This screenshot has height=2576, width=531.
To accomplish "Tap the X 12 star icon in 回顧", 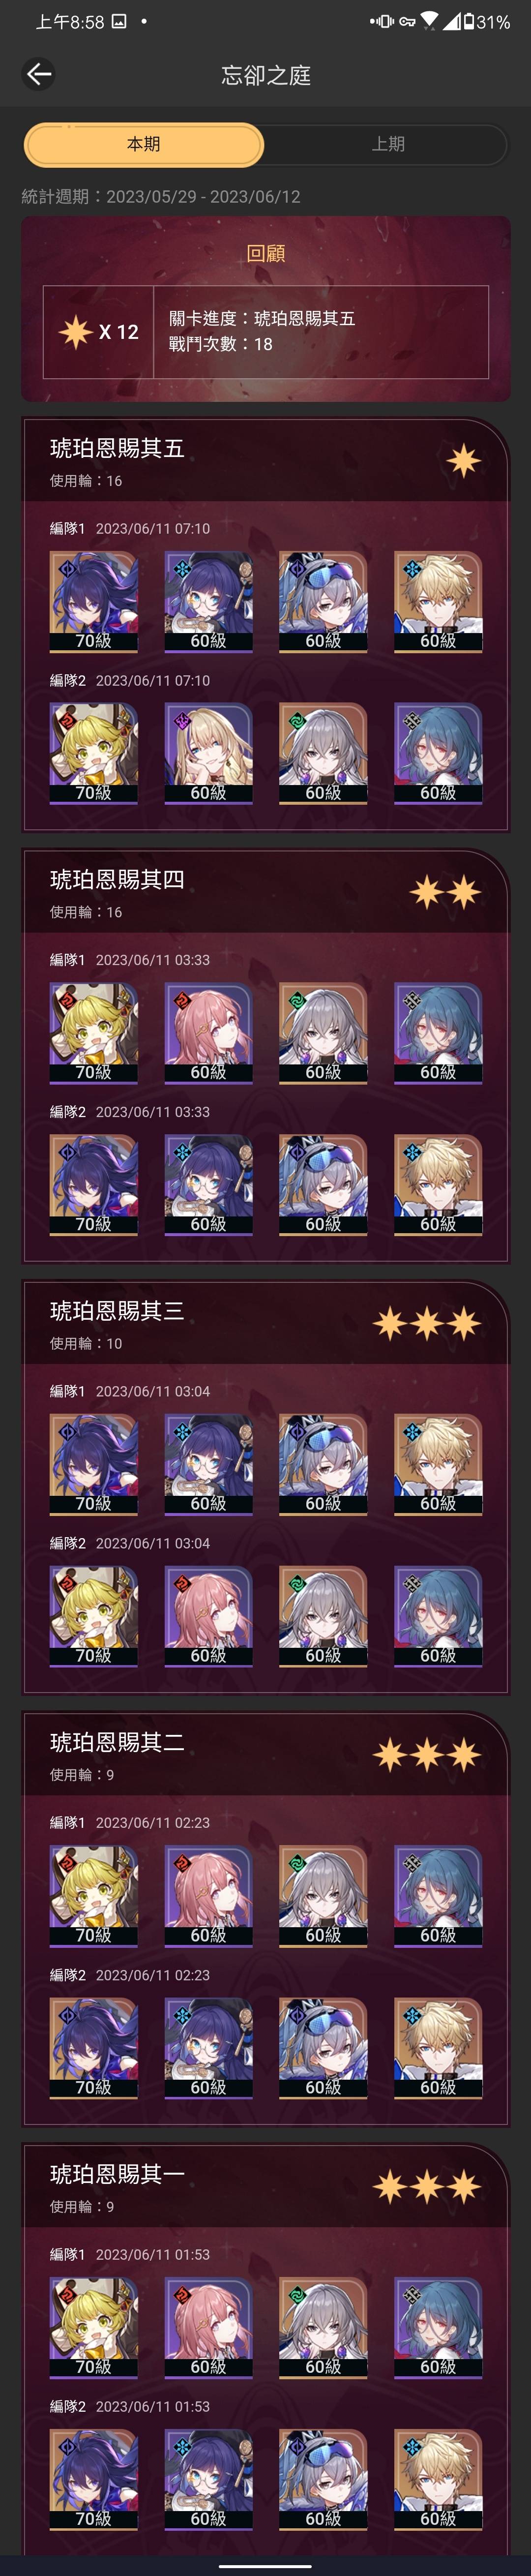I will click(x=75, y=331).
